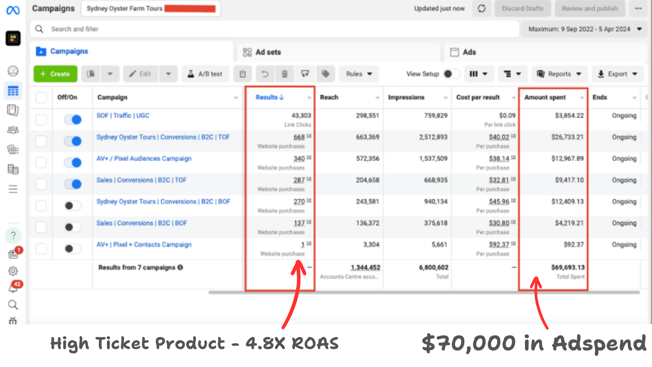Click the $69,693.13 Total Spent value
Image resolution: width=652 pixels, height=367 pixels.
tap(568, 267)
